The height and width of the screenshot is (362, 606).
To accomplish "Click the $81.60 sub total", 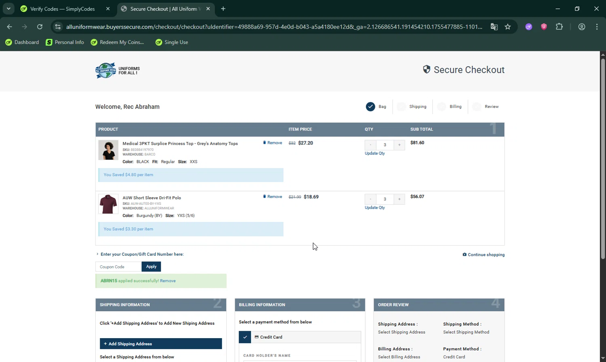I will [417, 143].
